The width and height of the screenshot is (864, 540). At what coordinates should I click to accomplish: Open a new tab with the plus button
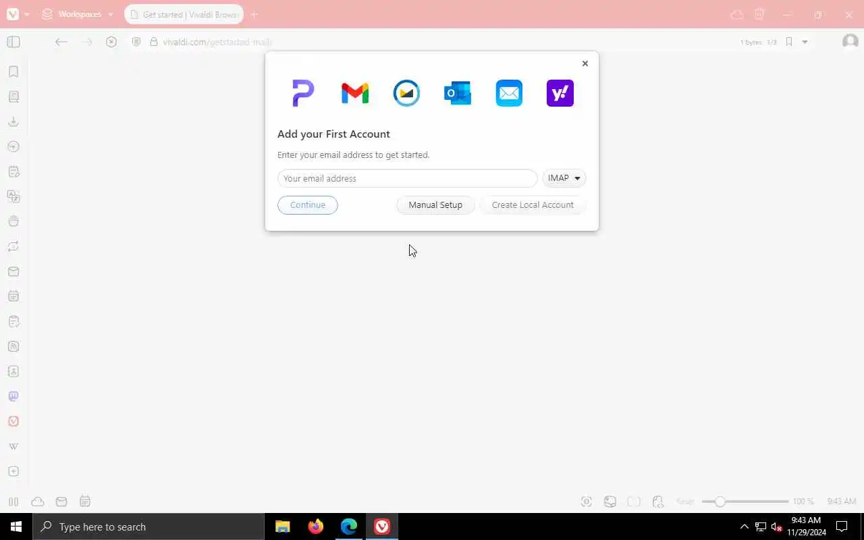(x=254, y=14)
